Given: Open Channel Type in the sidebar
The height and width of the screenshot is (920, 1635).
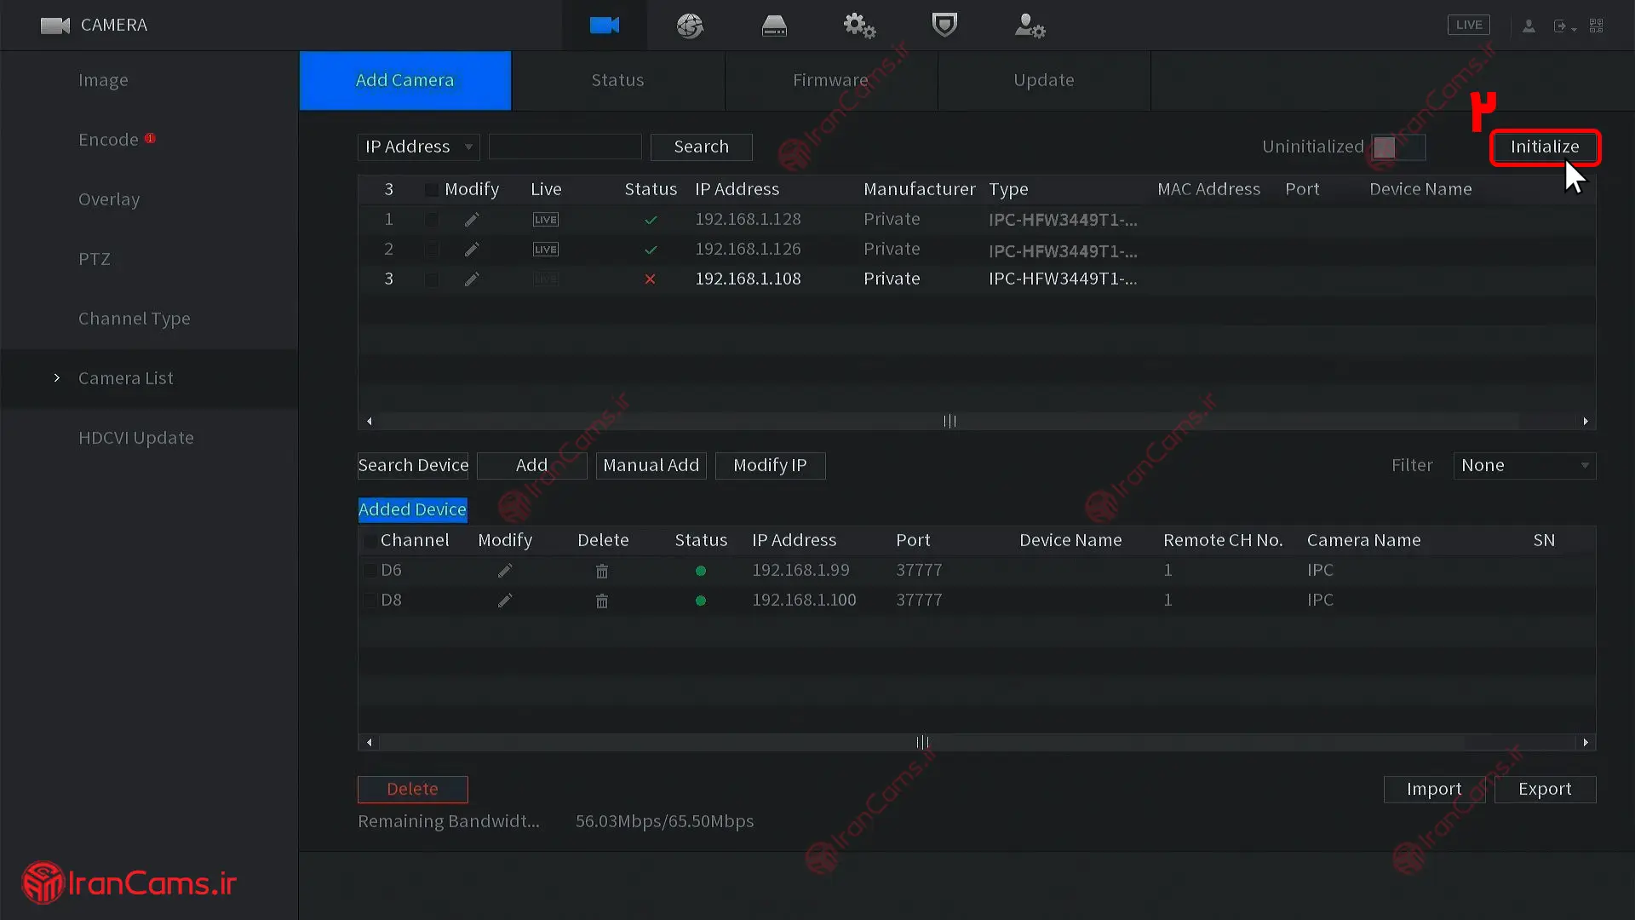Looking at the screenshot, I should pos(135,319).
